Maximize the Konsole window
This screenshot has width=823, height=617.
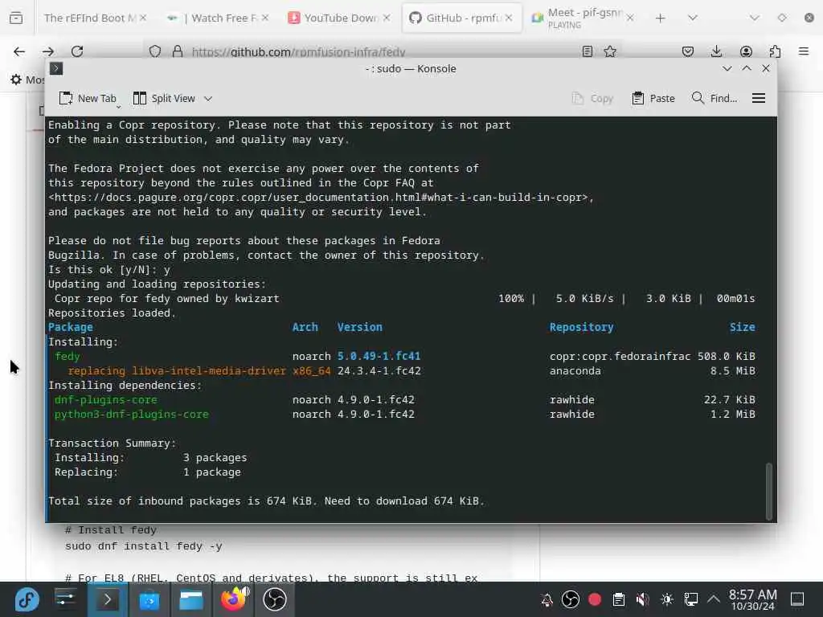747,69
